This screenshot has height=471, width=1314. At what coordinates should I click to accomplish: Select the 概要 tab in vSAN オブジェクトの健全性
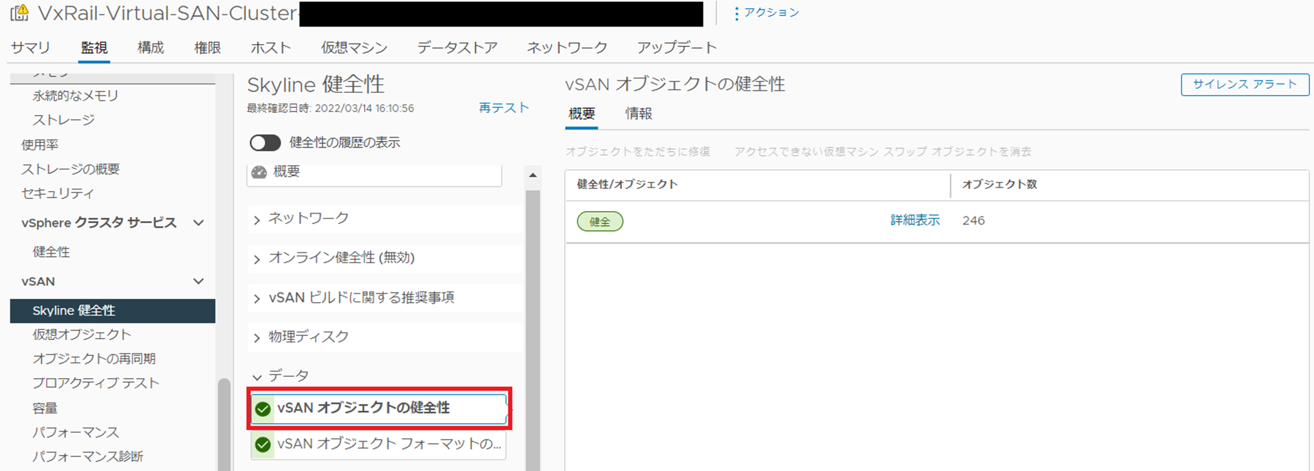[x=582, y=114]
